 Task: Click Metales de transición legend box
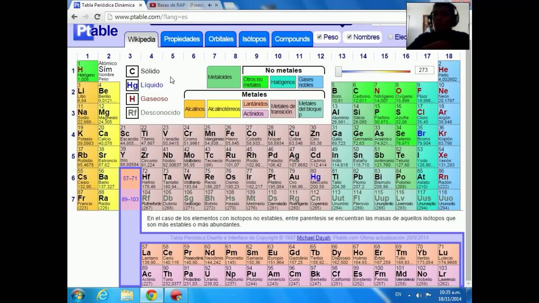click(283, 109)
